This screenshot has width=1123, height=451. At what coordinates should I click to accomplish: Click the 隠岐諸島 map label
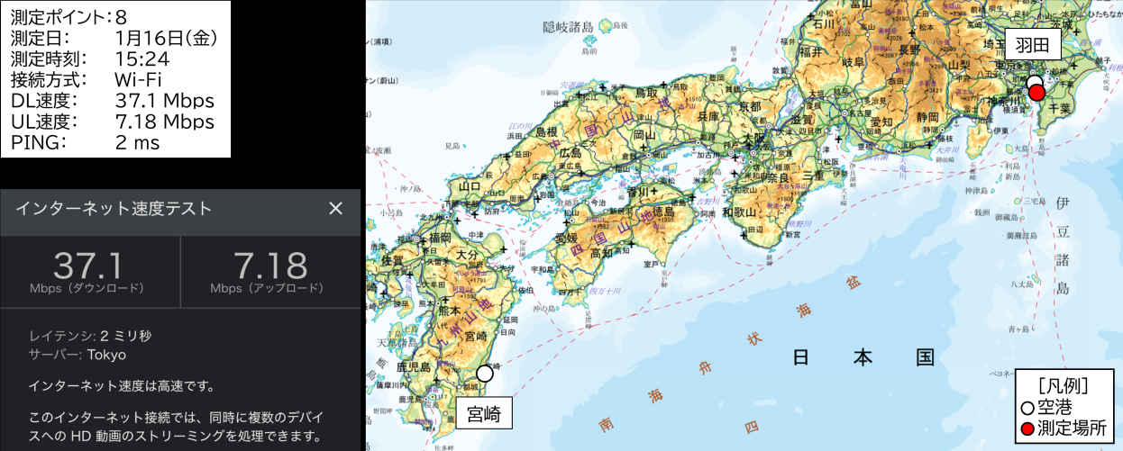567,28
